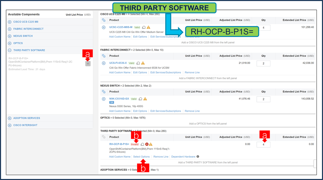323x180 pixels.
Task: Click warning icon for RH-OCP-B-P1S=
Action: tap(151, 144)
